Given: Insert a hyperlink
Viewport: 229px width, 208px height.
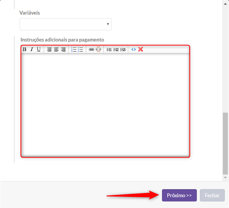Looking at the screenshot, I should coord(92,50).
